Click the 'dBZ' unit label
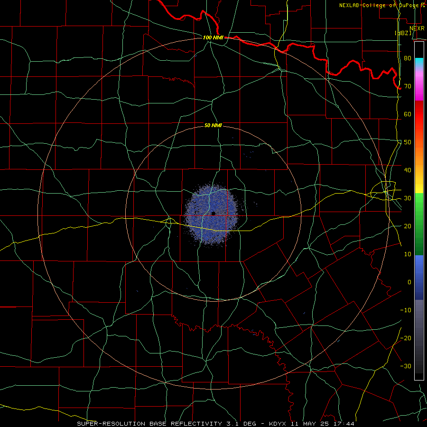 click(403, 33)
